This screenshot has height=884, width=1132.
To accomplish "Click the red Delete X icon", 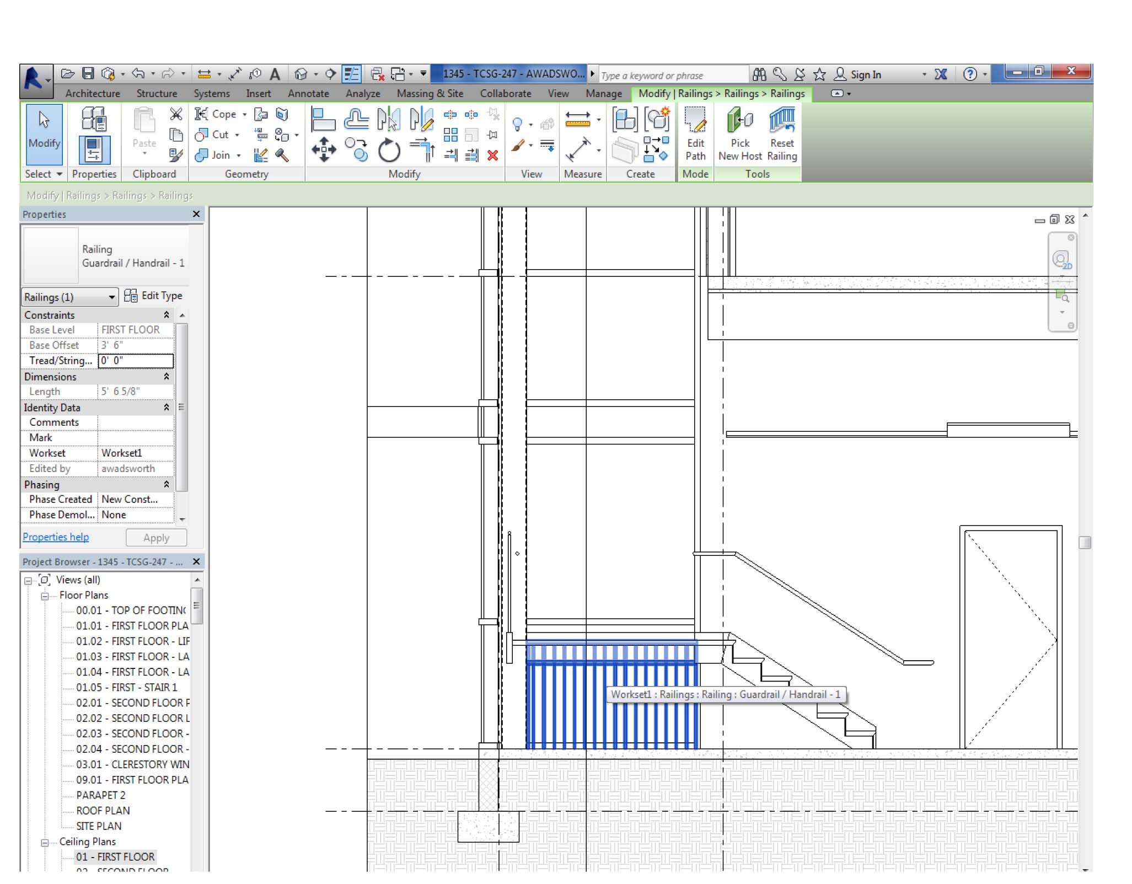I will 492,156.
